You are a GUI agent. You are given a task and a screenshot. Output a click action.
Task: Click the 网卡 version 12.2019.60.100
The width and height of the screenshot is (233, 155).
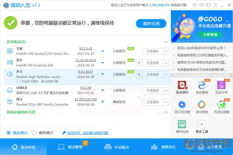[86, 99]
